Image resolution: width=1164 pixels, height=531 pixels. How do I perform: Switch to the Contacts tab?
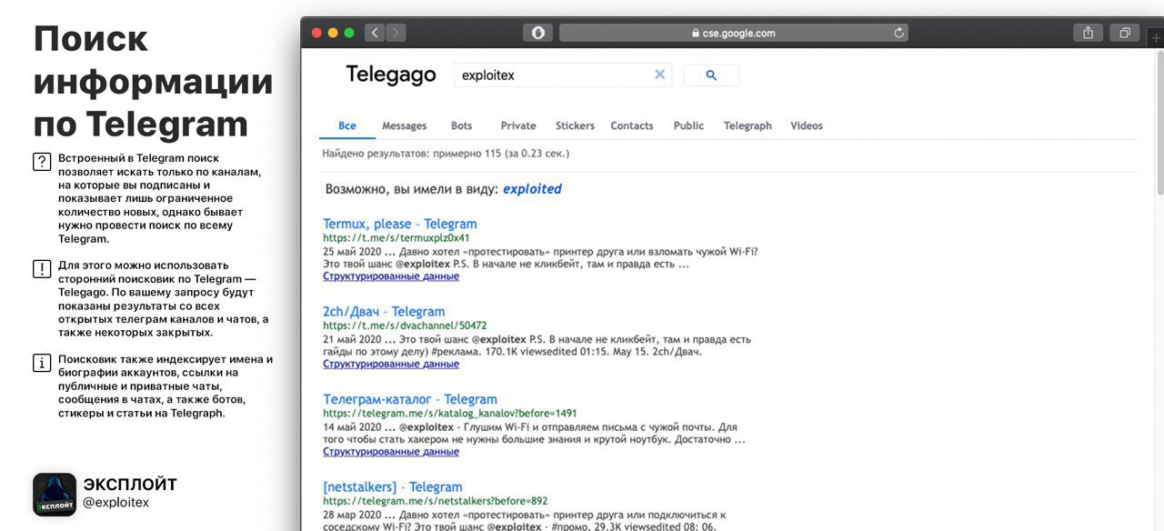[632, 125]
